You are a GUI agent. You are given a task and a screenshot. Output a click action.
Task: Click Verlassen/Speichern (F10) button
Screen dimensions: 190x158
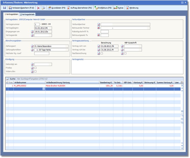(x=22, y=8)
